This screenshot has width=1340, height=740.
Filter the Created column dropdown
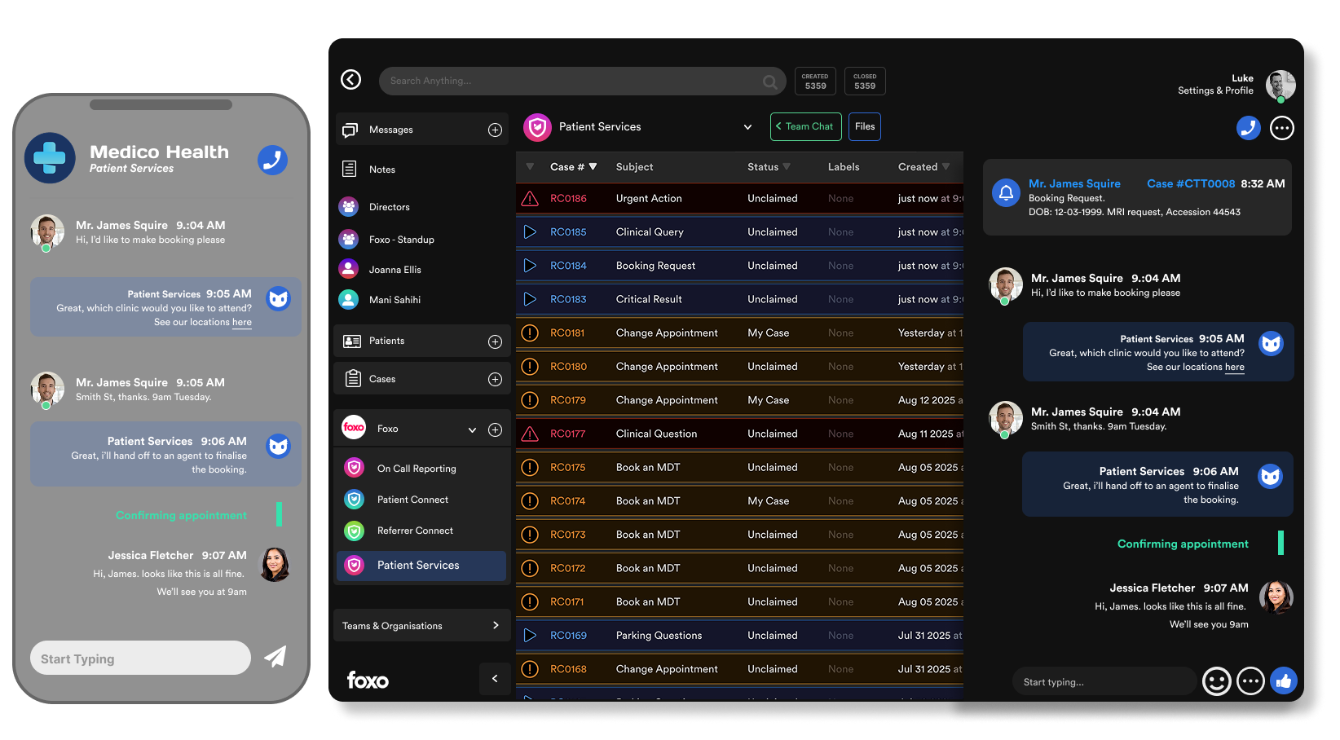pyautogui.click(x=945, y=166)
